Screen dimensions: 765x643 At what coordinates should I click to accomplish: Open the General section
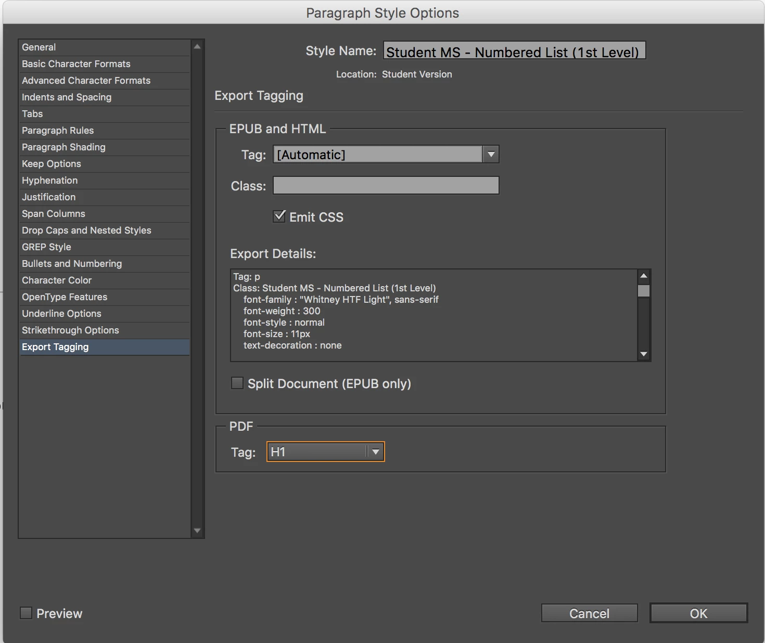[105, 47]
